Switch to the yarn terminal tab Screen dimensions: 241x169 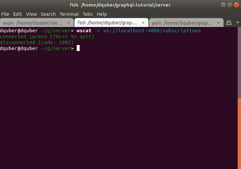tap(186, 23)
